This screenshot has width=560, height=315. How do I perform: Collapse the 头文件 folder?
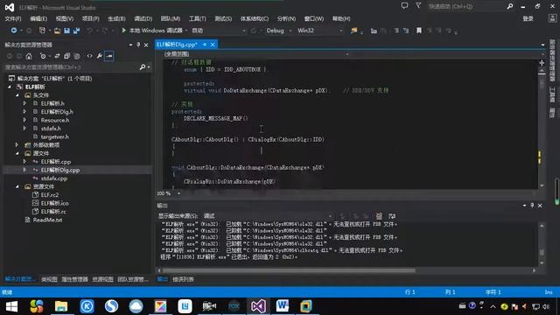point(17,95)
